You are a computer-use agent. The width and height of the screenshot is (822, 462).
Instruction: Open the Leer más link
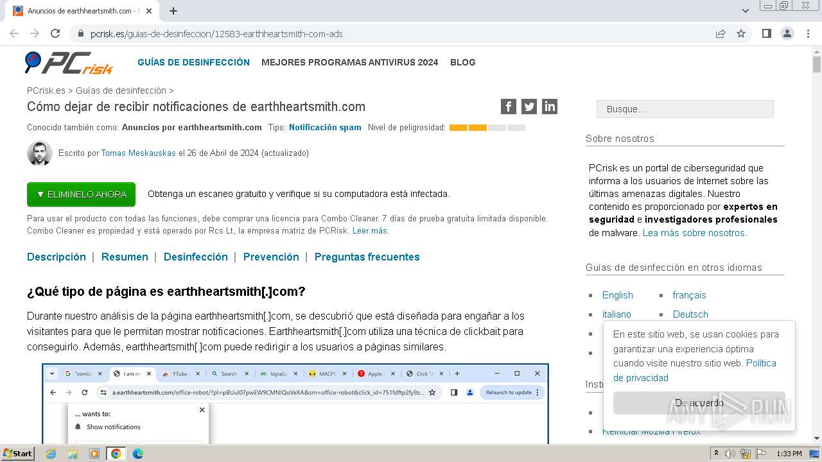point(370,231)
